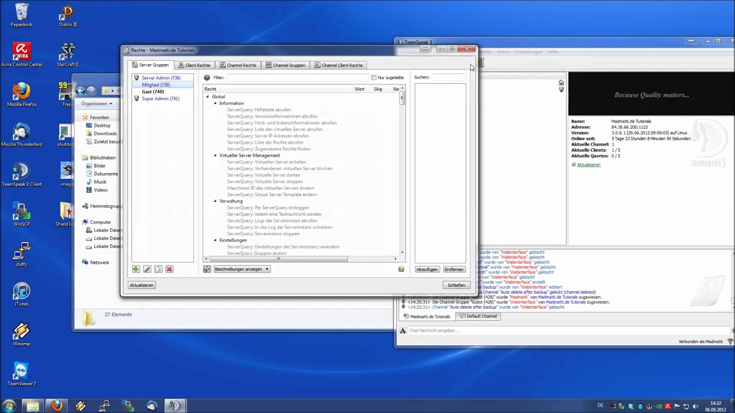
Task: Open the Avira Control Center desktop icon
Action: 22,55
